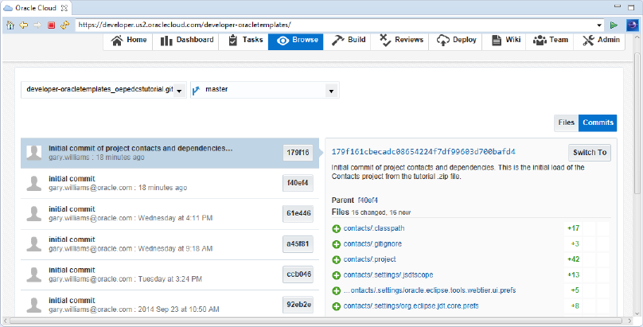Click the green go arrow icon
The width and height of the screenshot is (643, 327).
tap(614, 25)
